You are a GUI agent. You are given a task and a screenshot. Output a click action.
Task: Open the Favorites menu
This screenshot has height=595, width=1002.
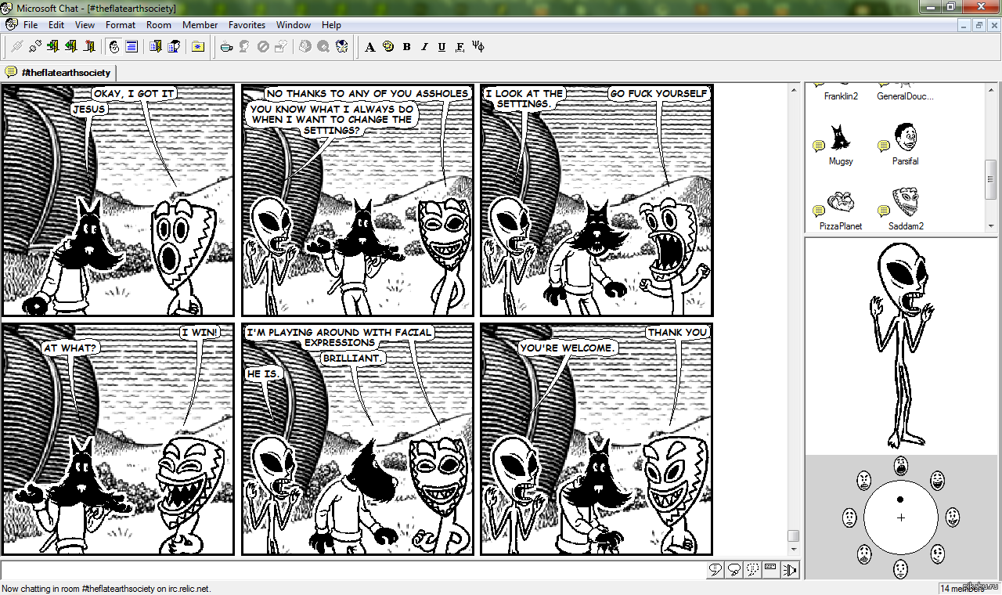click(247, 25)
